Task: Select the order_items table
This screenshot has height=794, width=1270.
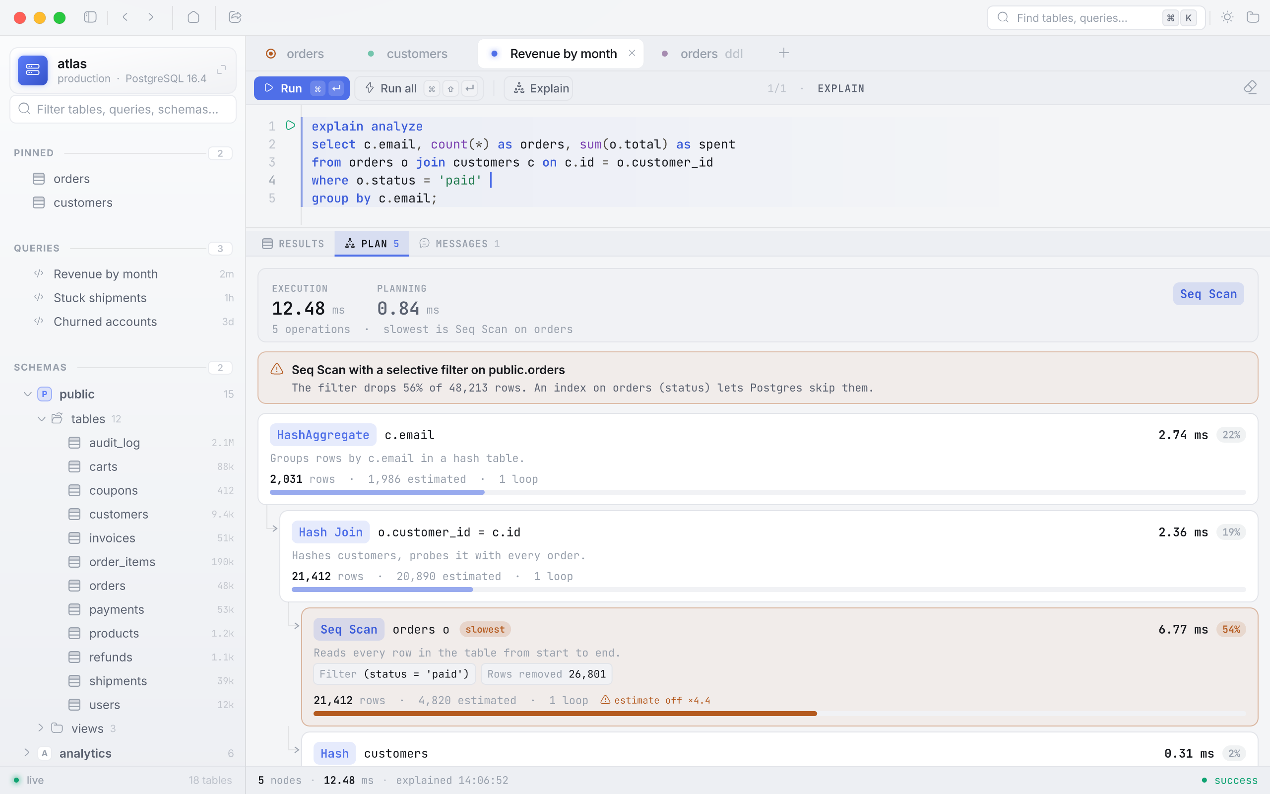Action: (124, 562)
